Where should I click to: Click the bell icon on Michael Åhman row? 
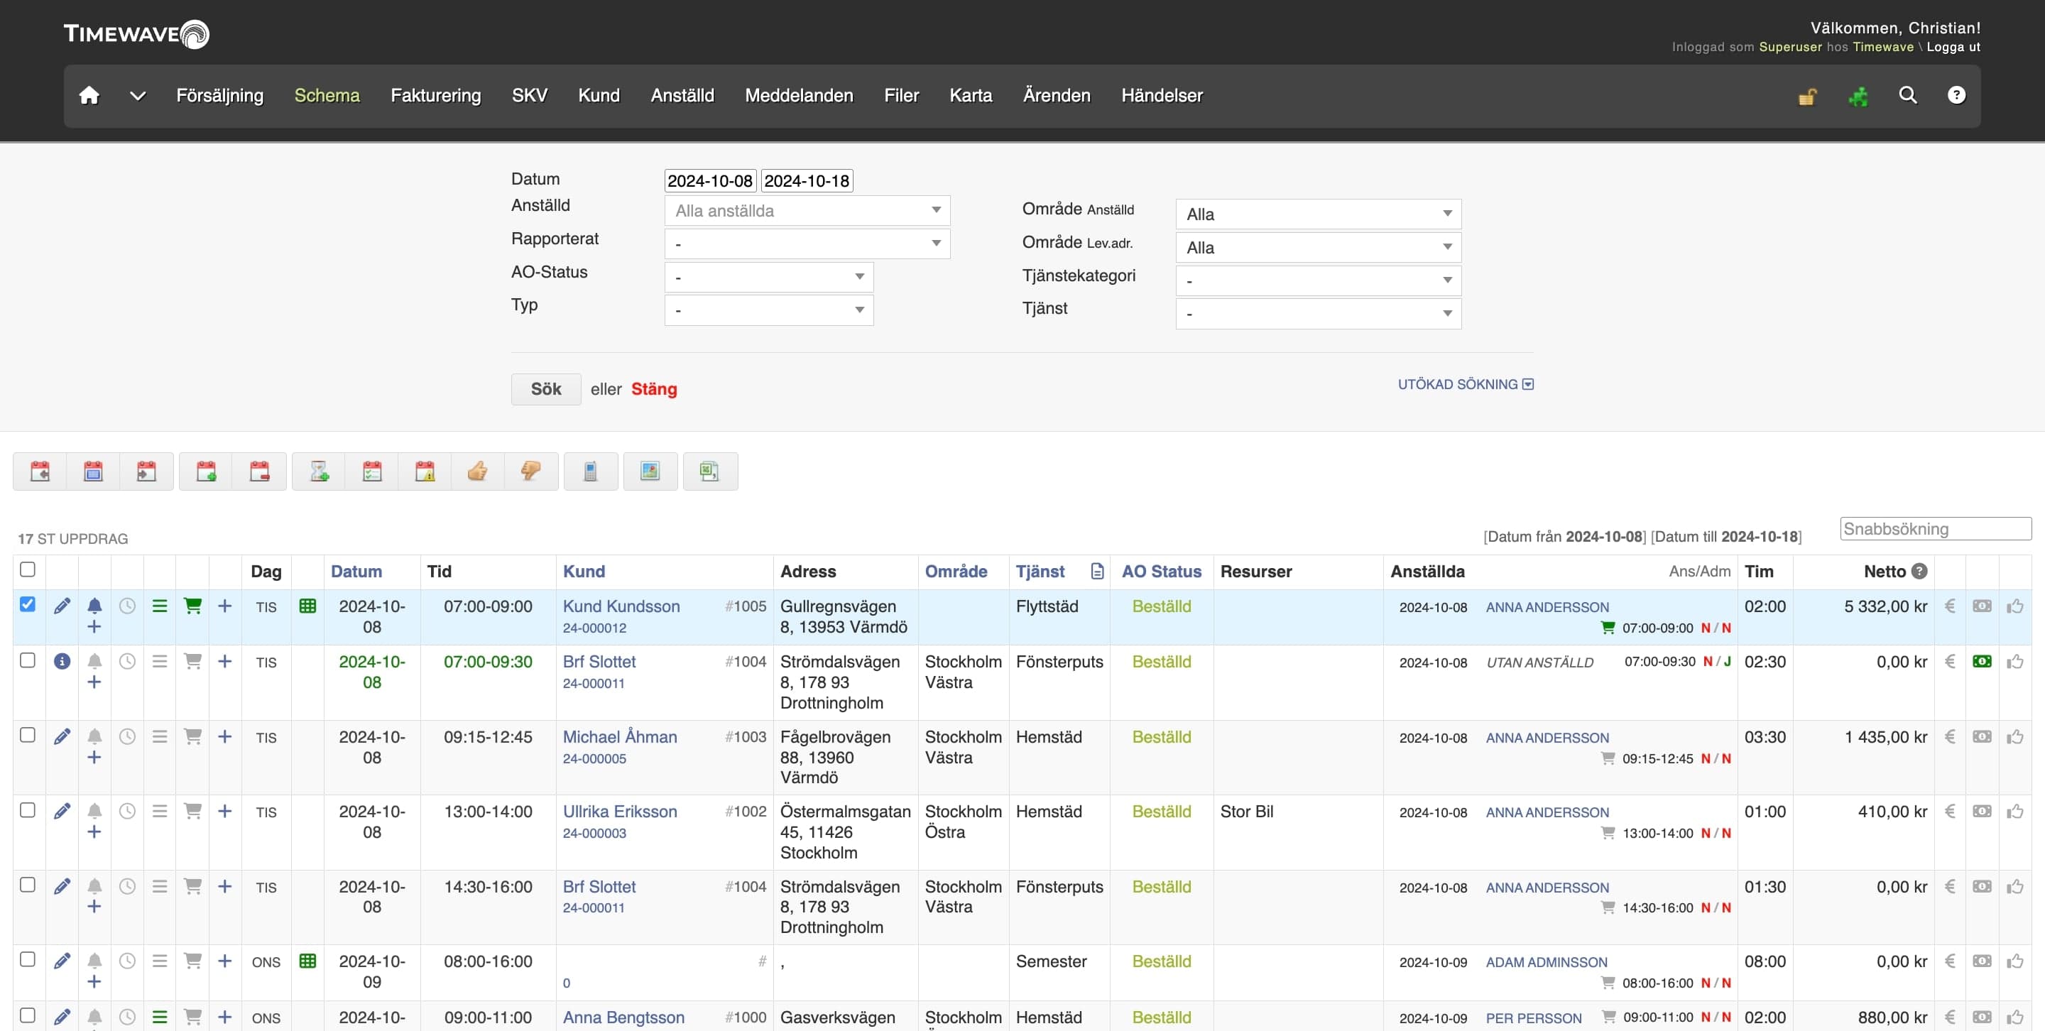pyautogui.click(x=94, y=736)
